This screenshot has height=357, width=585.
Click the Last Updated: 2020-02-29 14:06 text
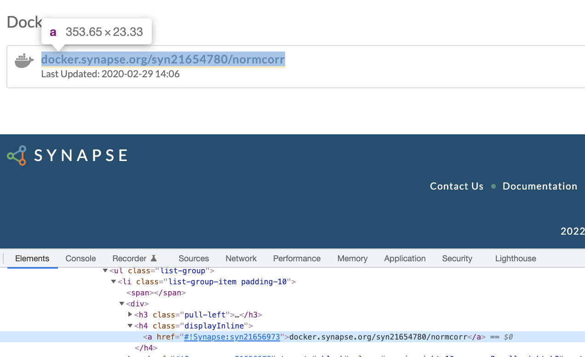pos(110,74)
